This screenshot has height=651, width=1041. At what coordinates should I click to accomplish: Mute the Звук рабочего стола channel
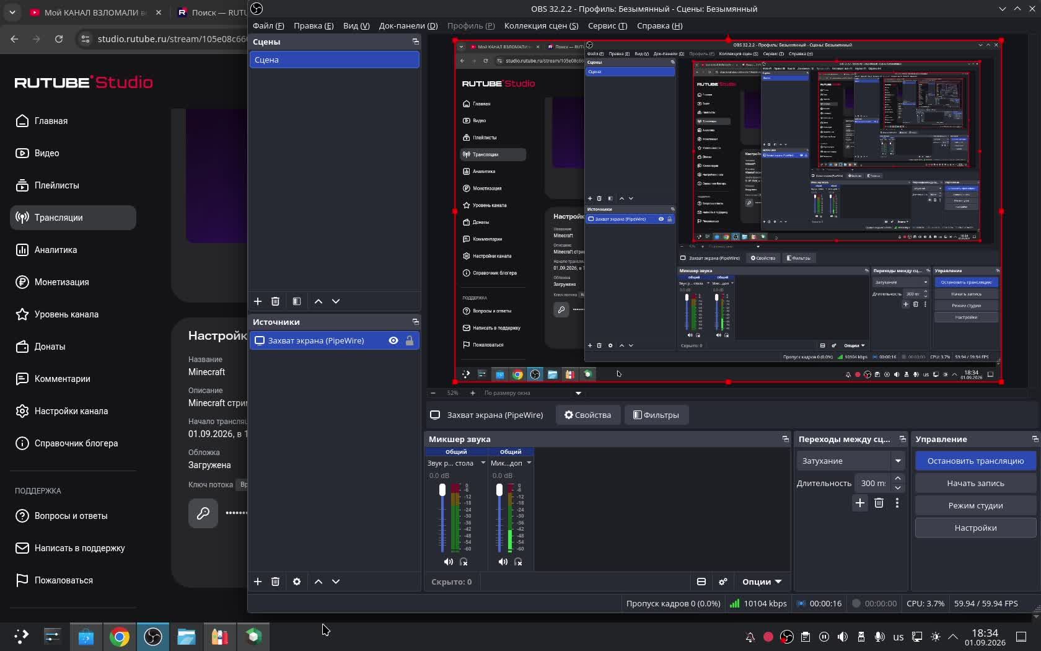click(x=448, y=562)
